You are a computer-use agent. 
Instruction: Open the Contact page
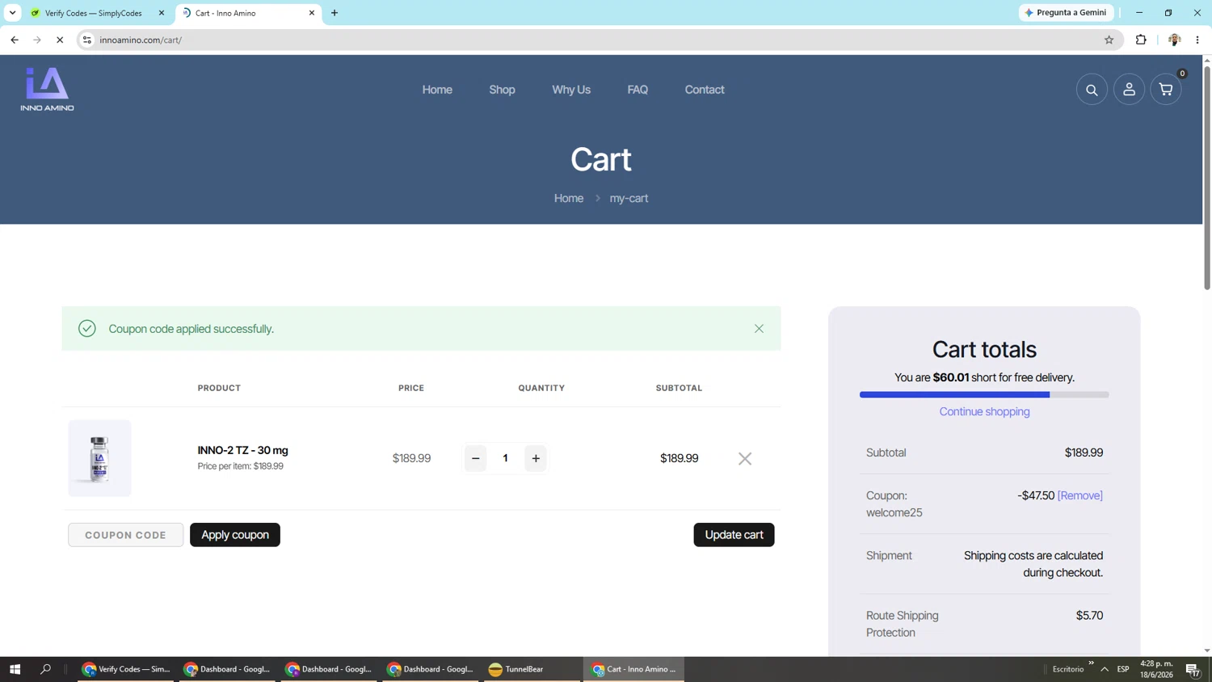(x=705, y=90)
